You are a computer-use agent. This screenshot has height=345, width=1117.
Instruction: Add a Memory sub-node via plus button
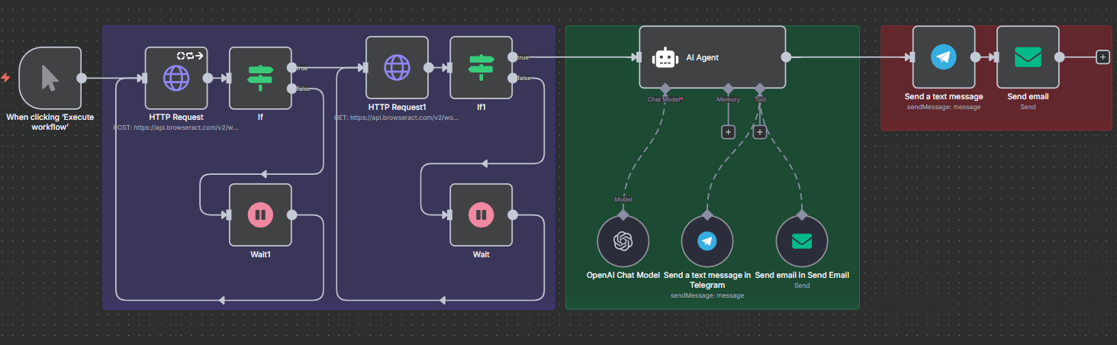click(x=729, y=132)
